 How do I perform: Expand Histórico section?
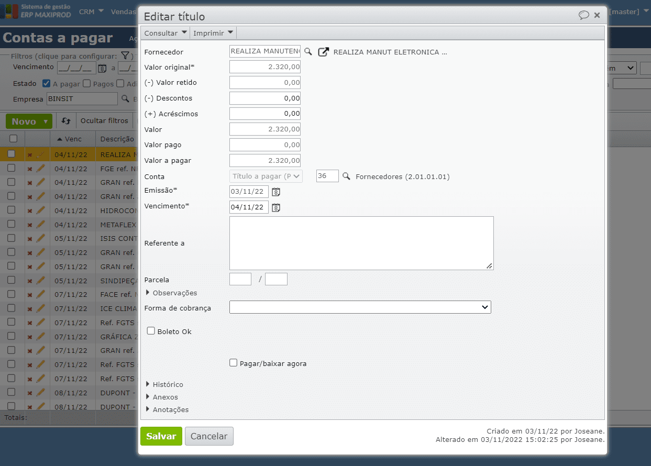point(164,384)
